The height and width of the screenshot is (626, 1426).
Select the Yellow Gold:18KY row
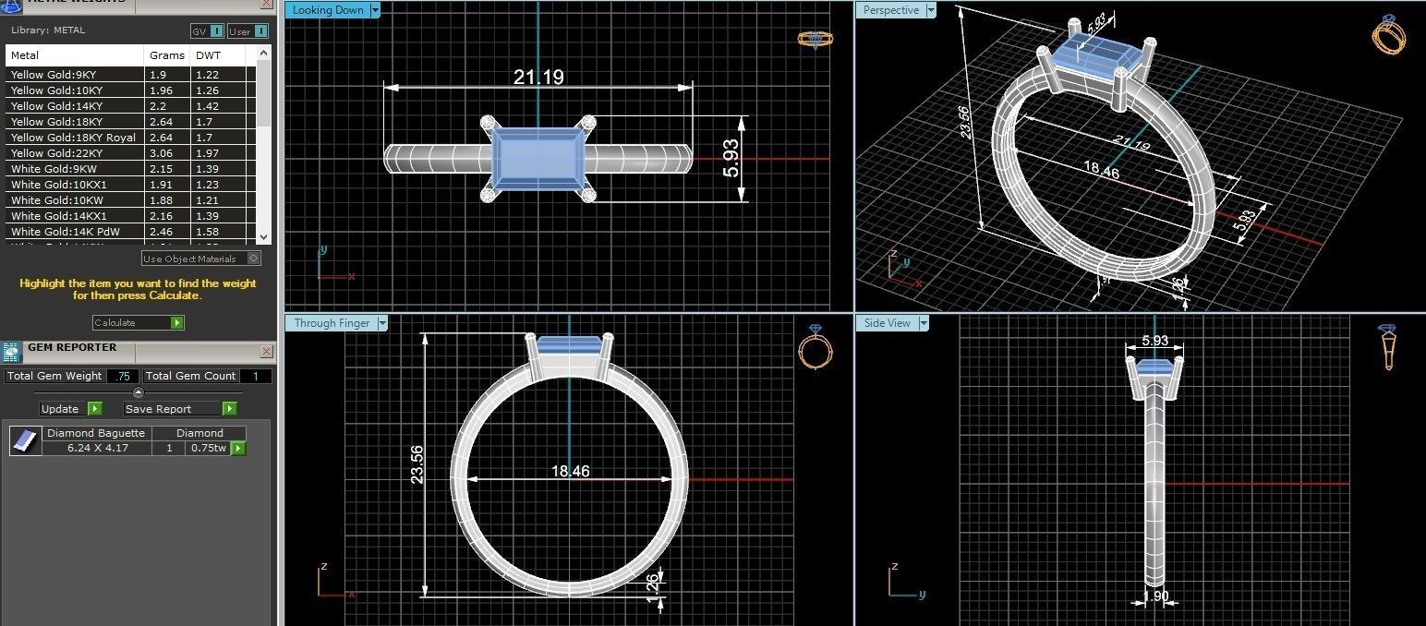[131, 122]
